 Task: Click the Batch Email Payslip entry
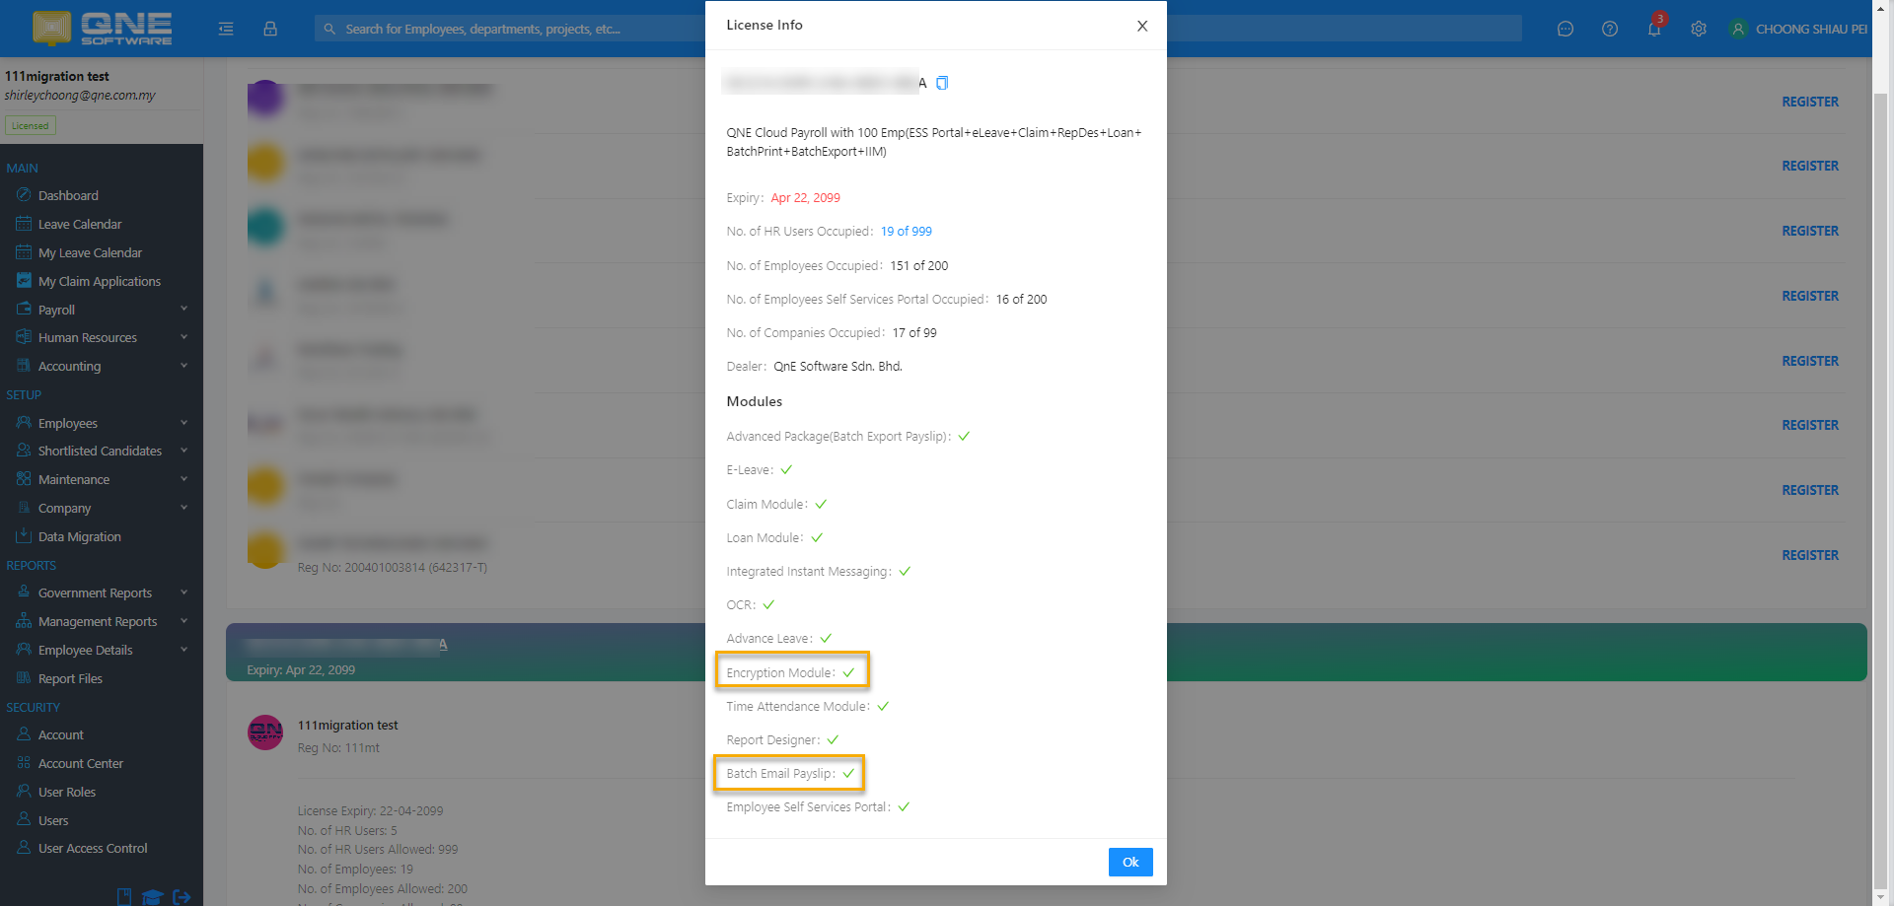pyautogui.click(x=789, y=773)
